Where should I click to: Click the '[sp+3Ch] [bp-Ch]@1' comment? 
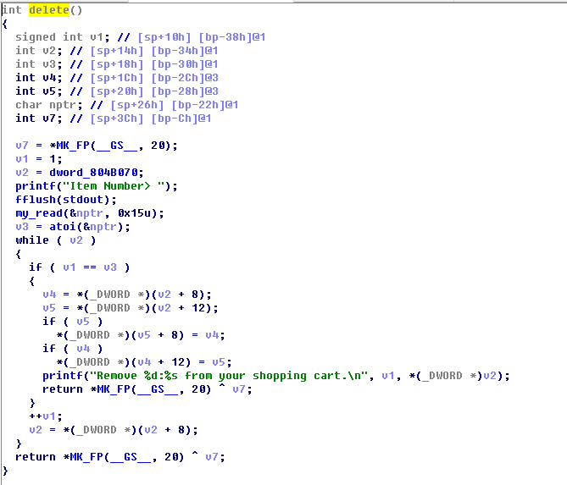150,118
